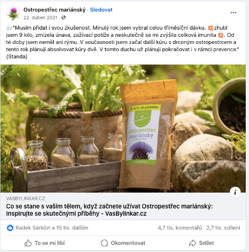Select the Okomentovat button
Image resolution: width=249 pixels, height=252 pixels.
(123, 243)
